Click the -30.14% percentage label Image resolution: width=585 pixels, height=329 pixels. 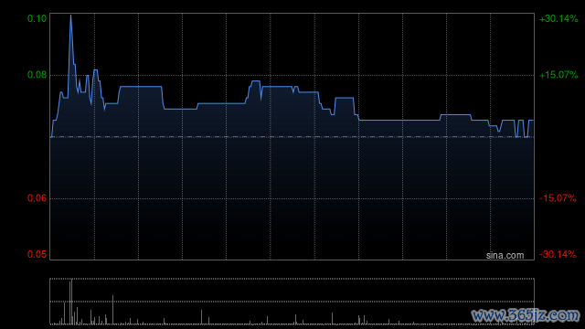click(x=558, y=254)
